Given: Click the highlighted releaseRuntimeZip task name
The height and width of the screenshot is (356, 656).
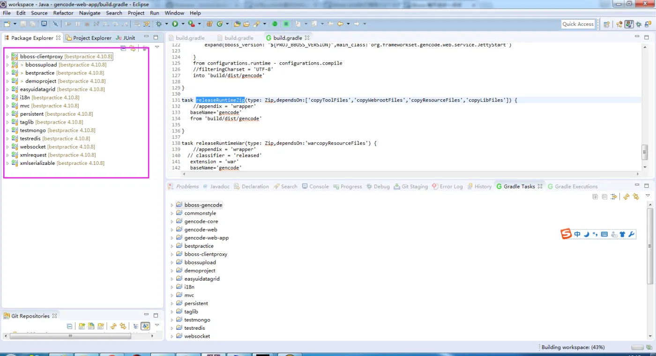Looking at the screenshot, I should 220,100.
